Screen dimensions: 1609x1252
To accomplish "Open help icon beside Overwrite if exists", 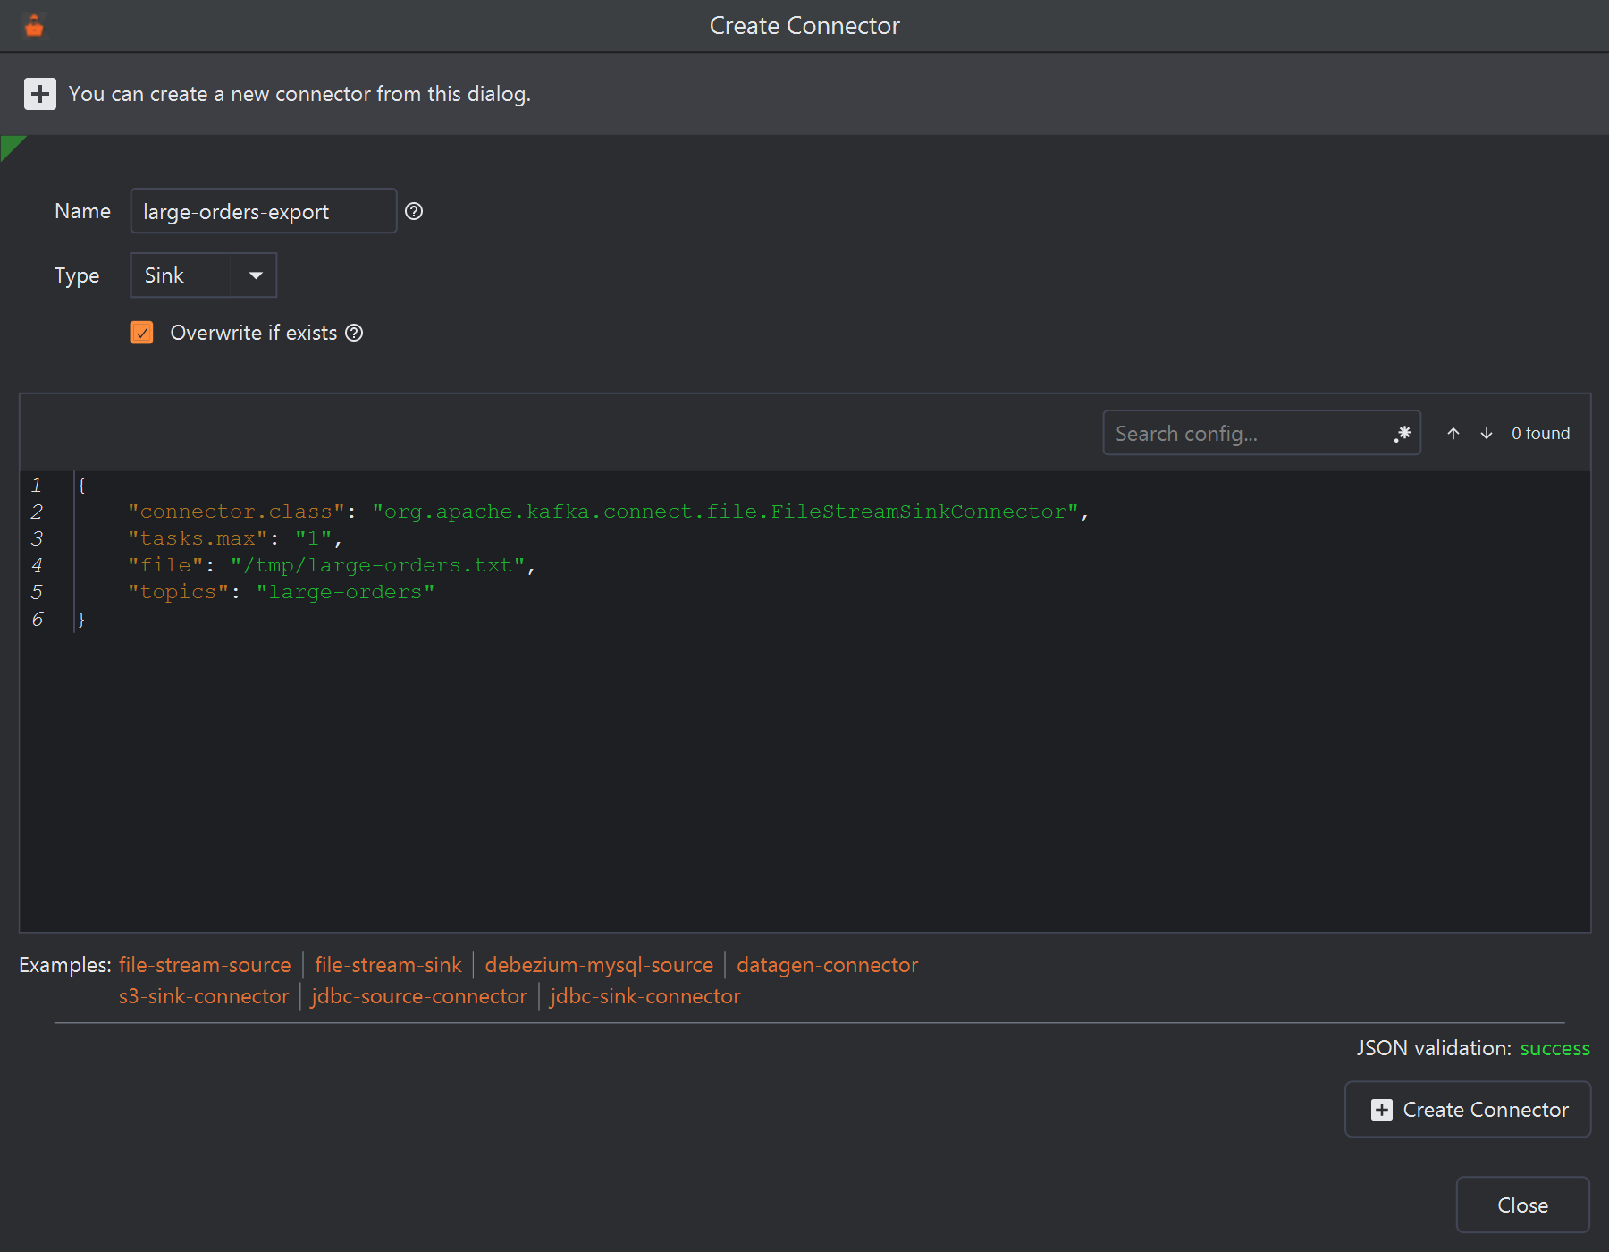I will pyautogui.click(x=354, y=333).
